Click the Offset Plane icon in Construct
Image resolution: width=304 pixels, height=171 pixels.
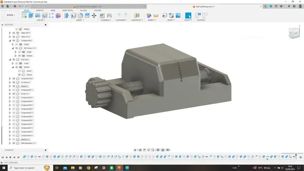[x=137, y=16]
